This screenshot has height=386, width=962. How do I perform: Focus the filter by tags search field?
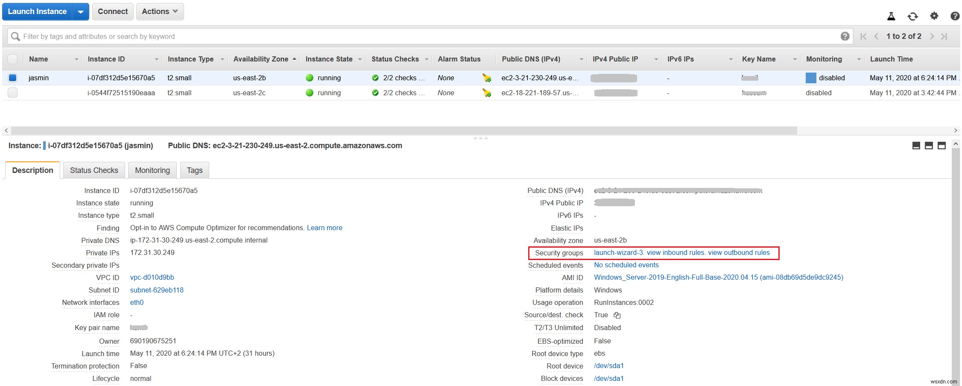(x=430, y=36)
